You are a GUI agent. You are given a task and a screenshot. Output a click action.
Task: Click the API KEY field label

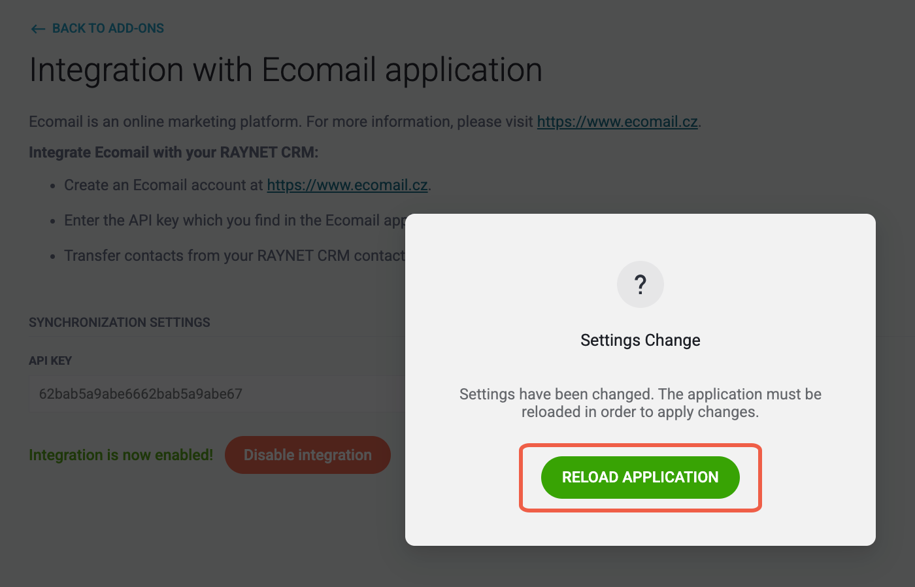[50, 361]
